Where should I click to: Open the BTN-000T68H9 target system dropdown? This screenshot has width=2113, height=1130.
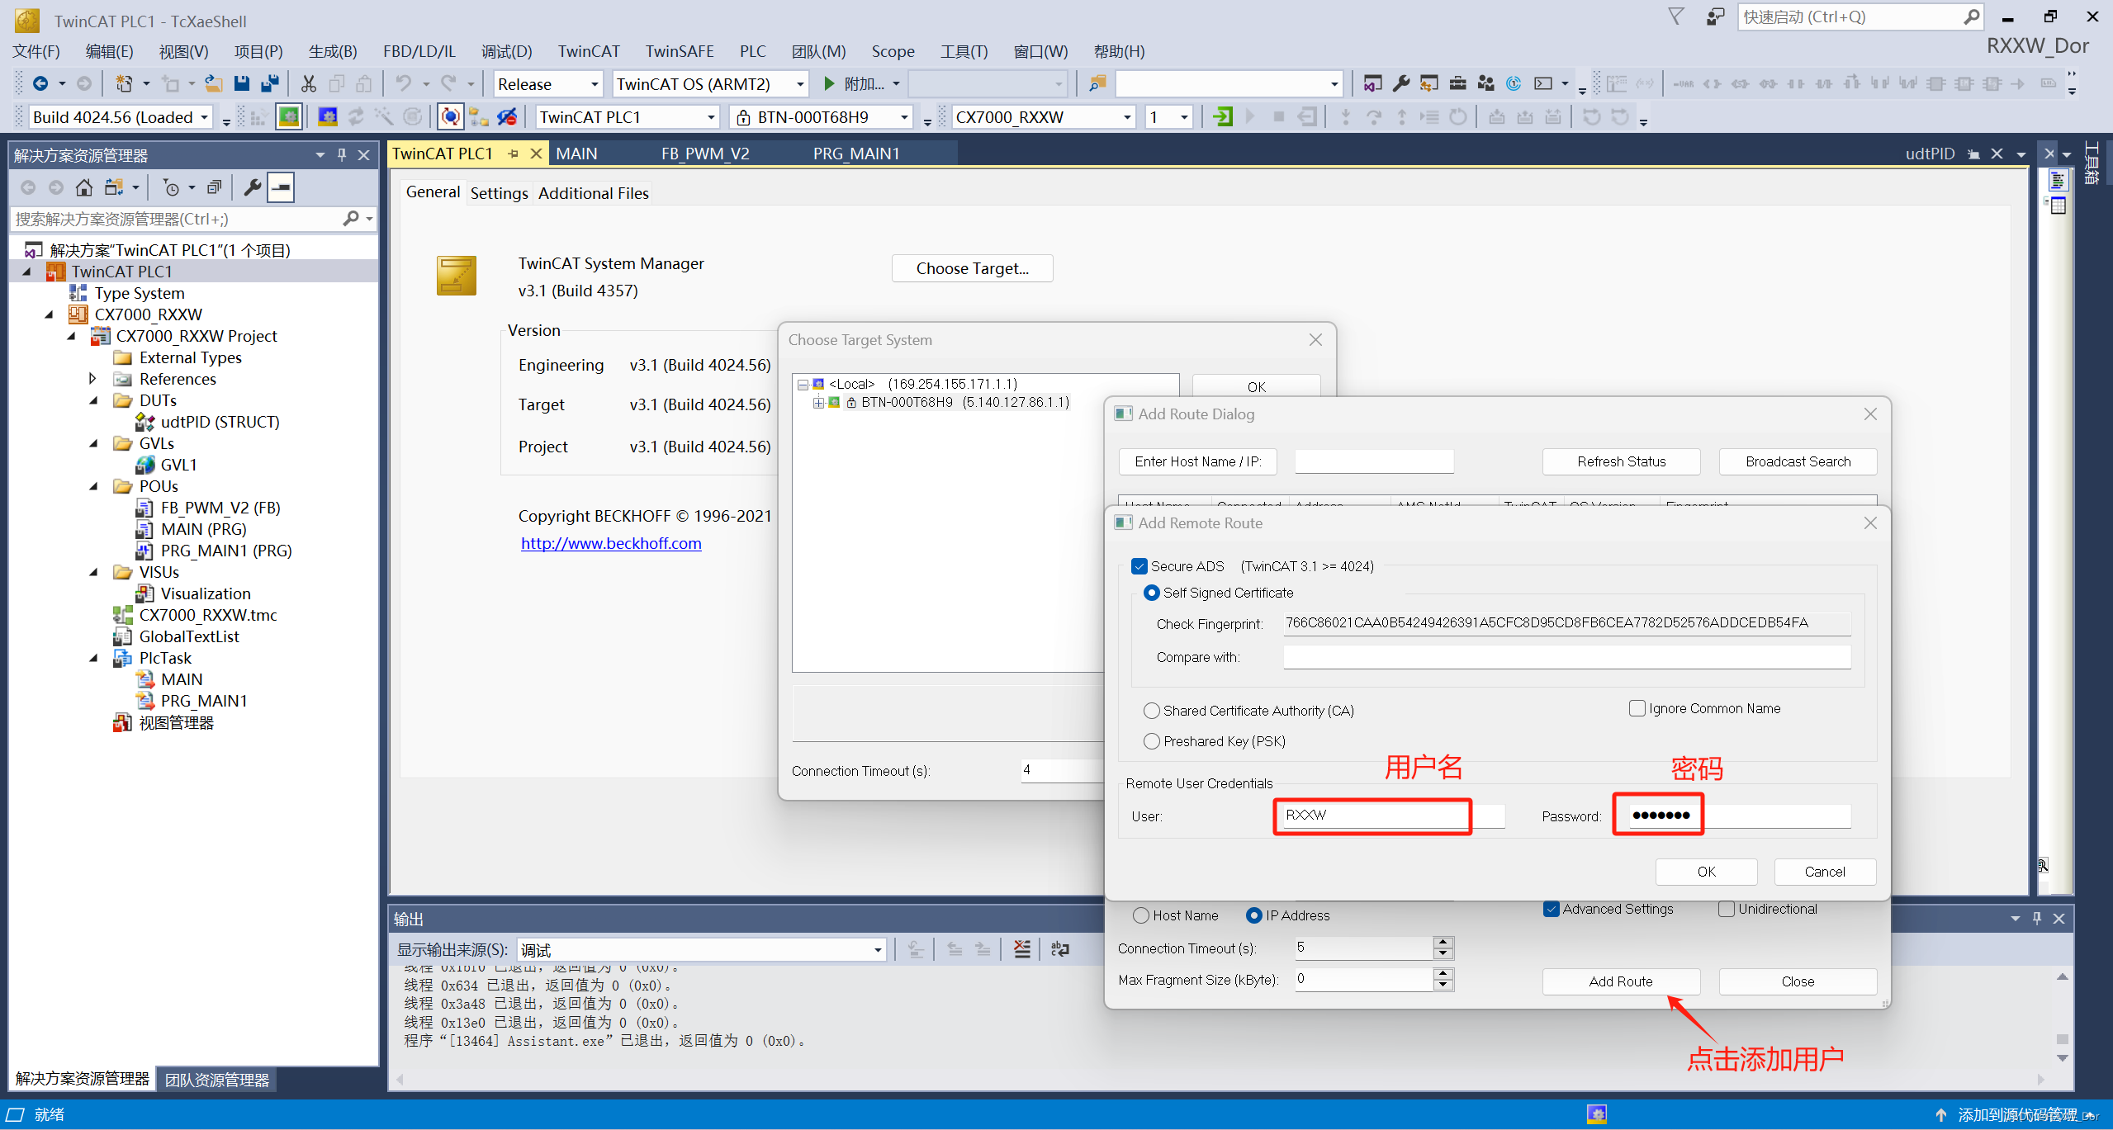(x=904, y=117)
